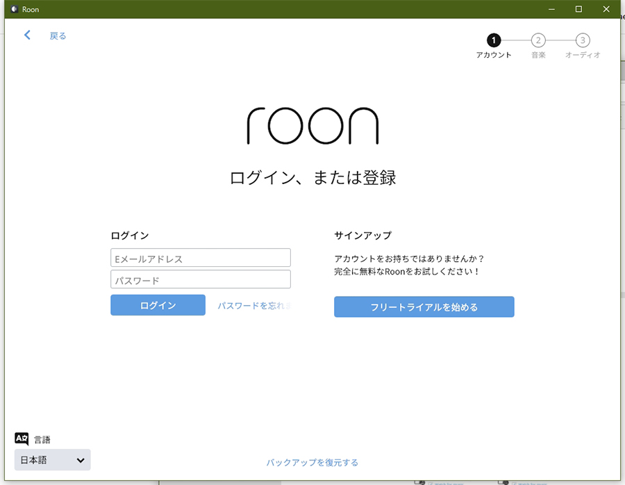Click the large roon logo
625x485 pixels.
(312, 126)
